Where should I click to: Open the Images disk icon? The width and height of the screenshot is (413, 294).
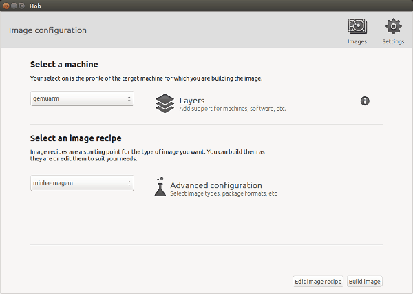pyautogui.click(x=357, y=27)
